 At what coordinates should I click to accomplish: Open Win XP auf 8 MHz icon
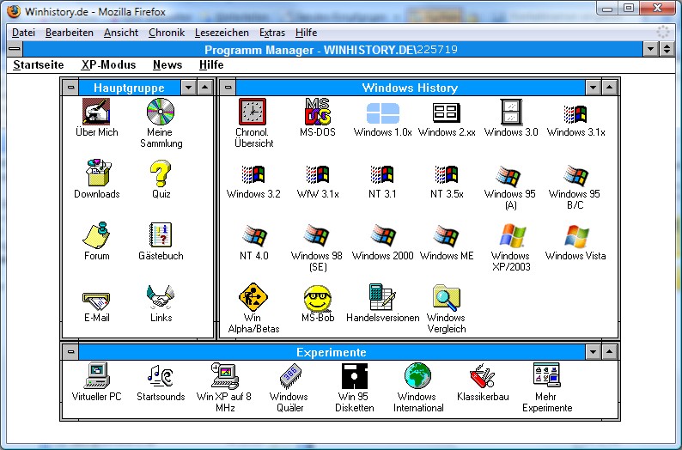225,375
